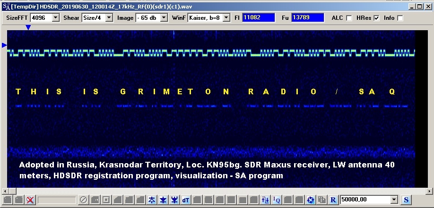Expand the Image level dropdown (-65 db)

152,17
